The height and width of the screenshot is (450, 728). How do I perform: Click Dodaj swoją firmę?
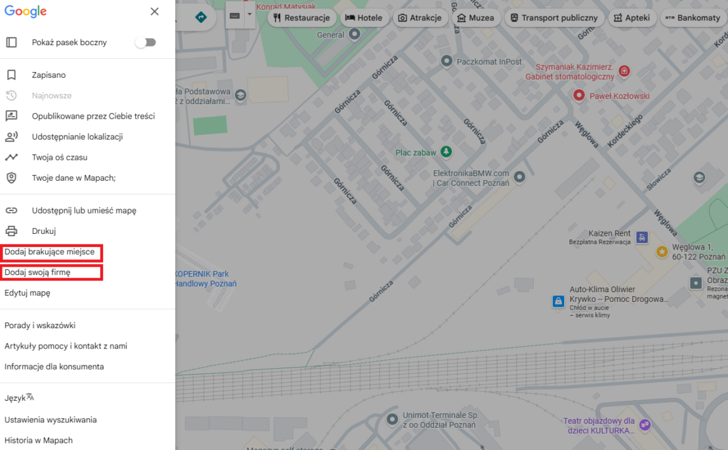(41, 272)
